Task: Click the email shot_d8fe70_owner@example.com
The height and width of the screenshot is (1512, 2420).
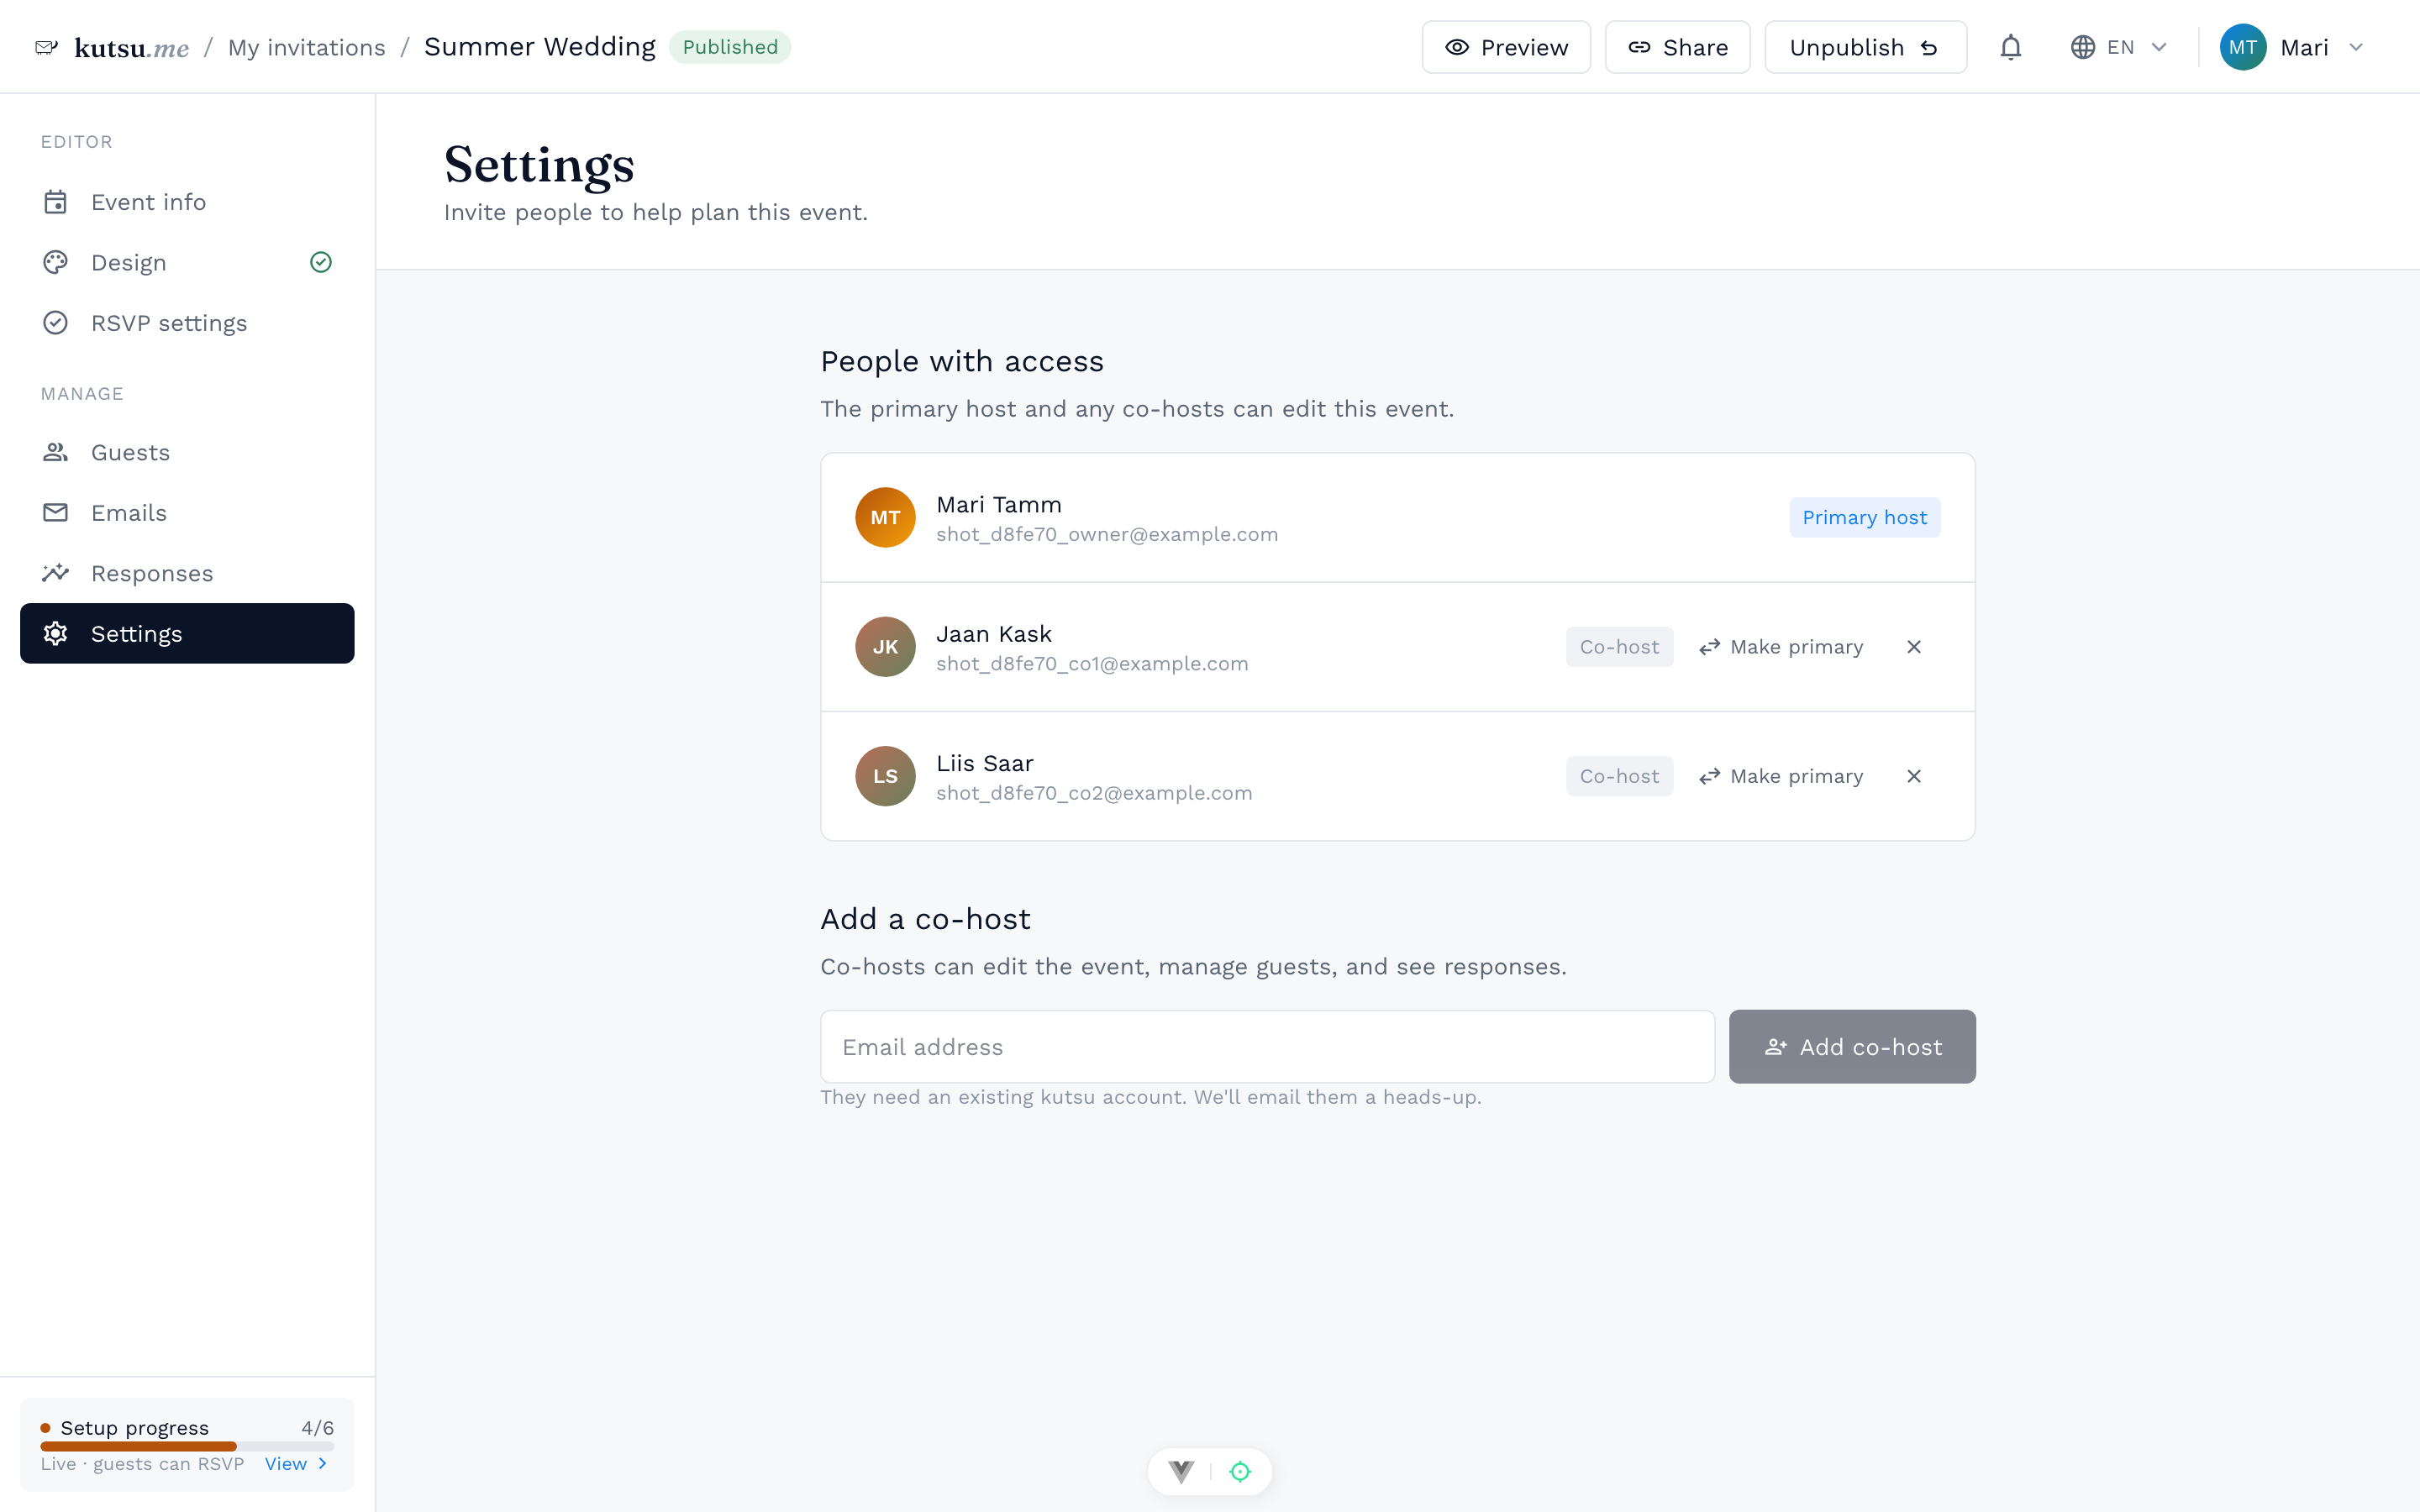Action: (x=1107, y=534)
